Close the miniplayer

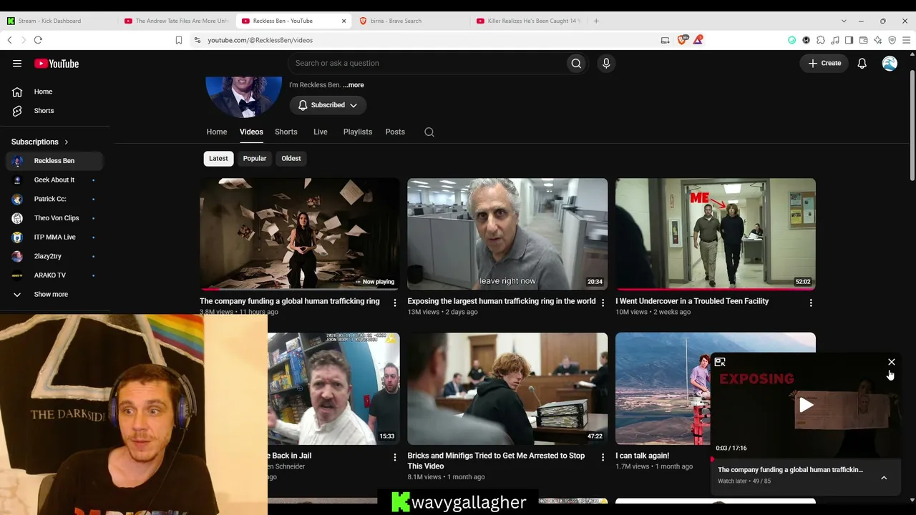coord(892,362)
